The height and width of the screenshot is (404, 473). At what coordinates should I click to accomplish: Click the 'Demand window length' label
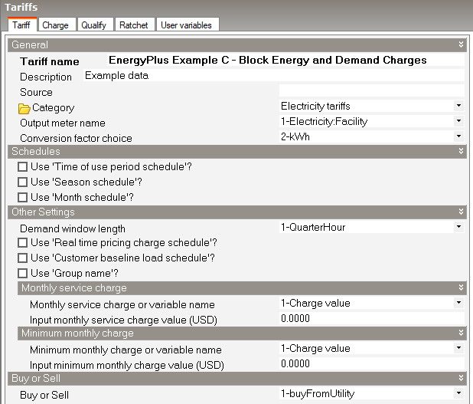click(x=73, y=228)
